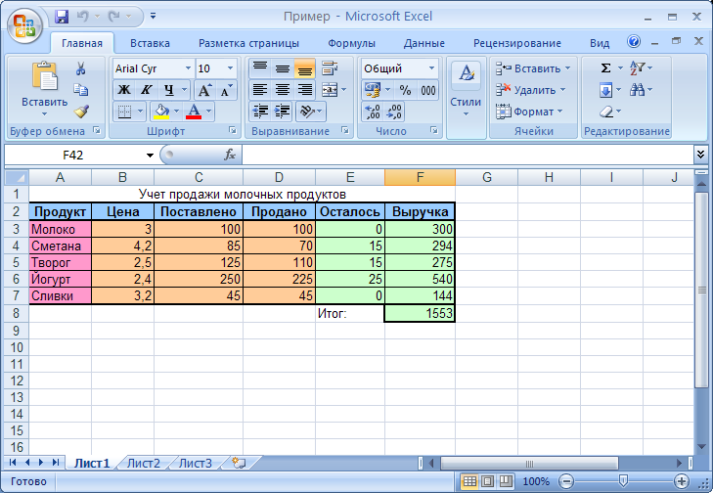
Task: Insert a new worksheet tab icon
Action: [239, 463]
